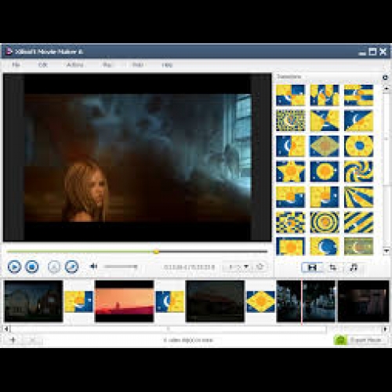Open the Help menu
This screenshot has width=392, height=392.
[x=167, y=65]
